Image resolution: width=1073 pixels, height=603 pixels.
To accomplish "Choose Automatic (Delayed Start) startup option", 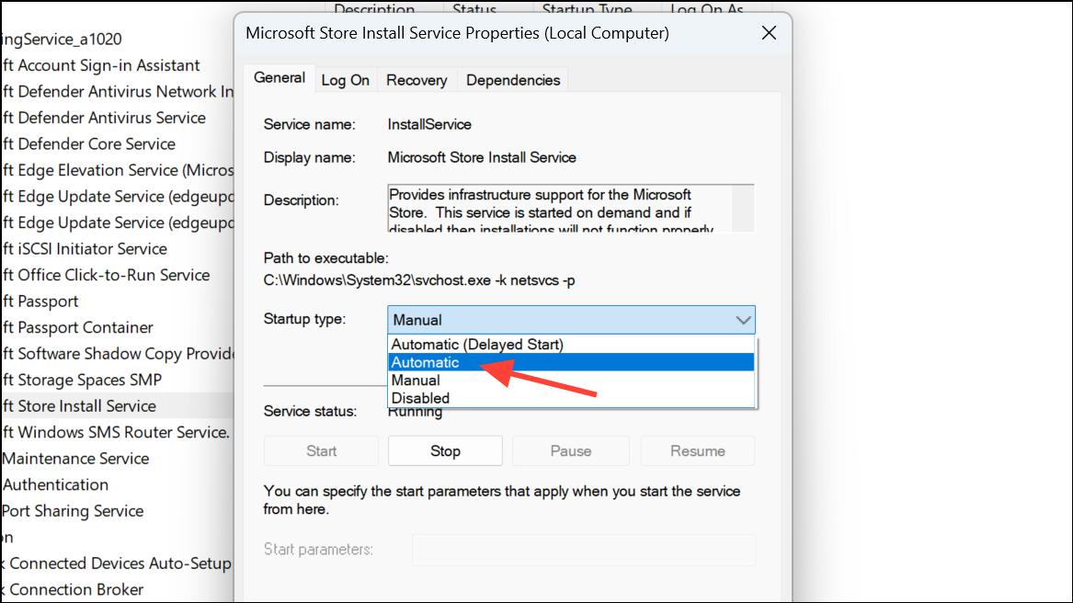I will [x=571, y=345].
